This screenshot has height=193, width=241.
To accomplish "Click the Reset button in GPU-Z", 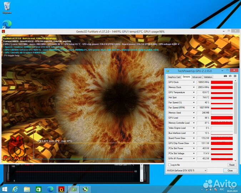I will (x=232, y=165).
